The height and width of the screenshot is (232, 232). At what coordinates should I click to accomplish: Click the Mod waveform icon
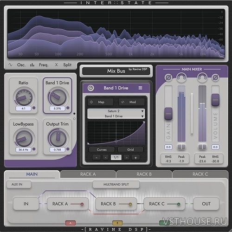tap(122, 102)
